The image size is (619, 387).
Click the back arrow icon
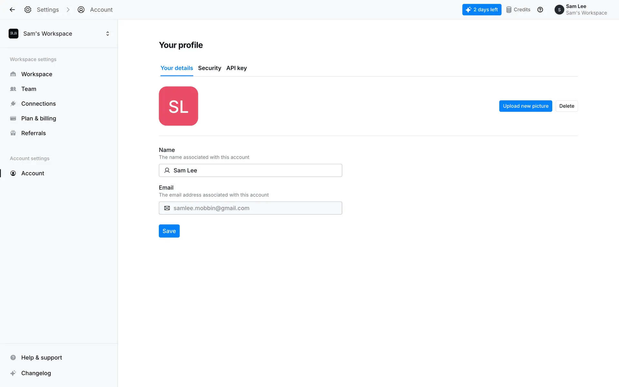pos(12,10)
